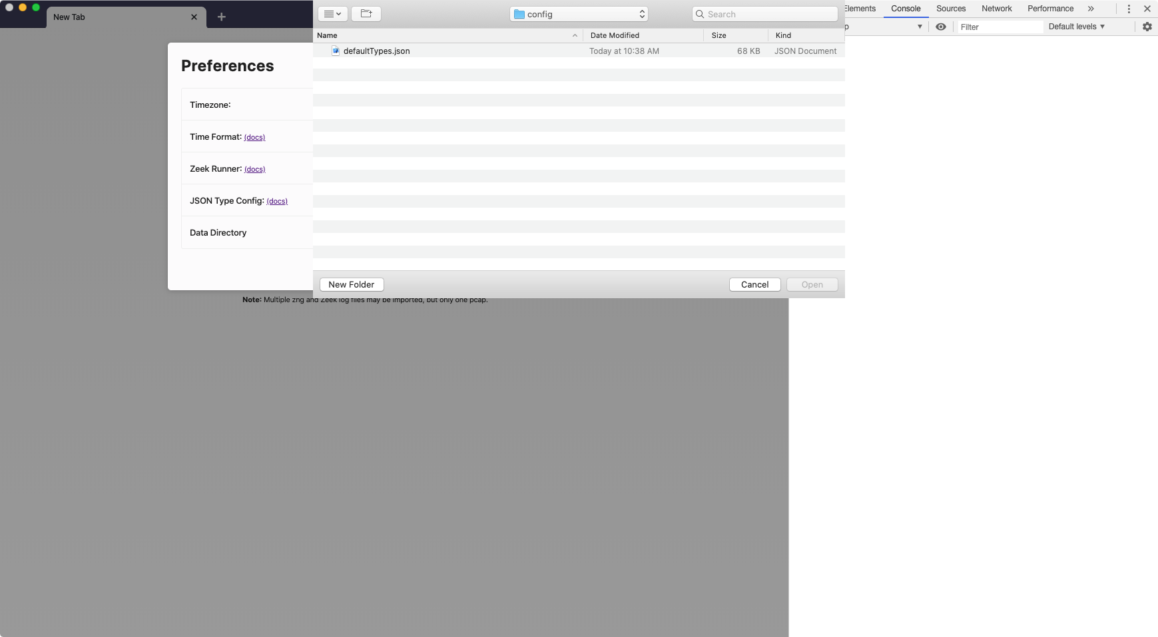Open a new tab with the plus icon

click(x=221, y=16)
